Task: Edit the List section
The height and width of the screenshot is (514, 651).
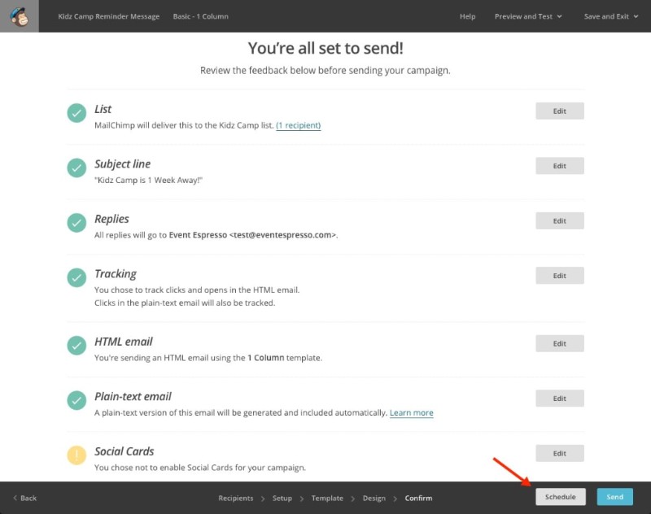Action: pos(560,111)
